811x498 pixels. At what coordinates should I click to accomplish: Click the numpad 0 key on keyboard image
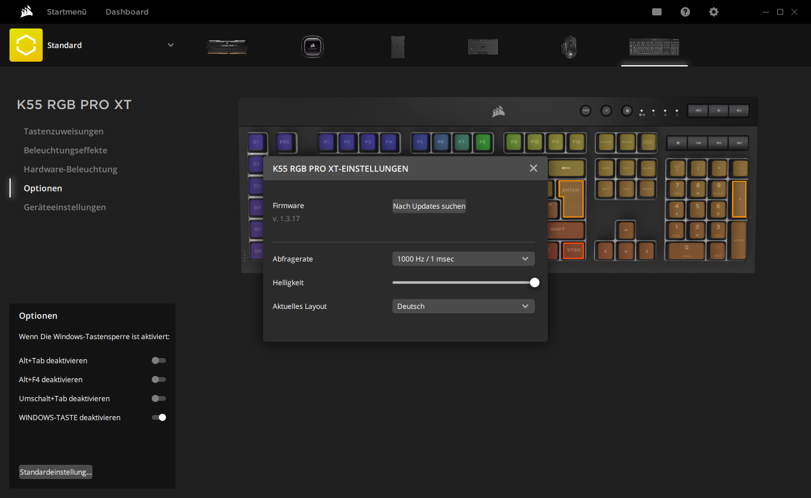point(687,250)
